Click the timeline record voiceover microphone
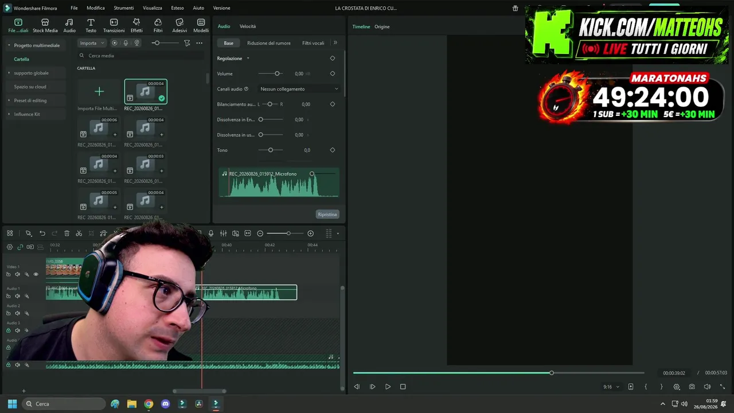Image resolution: width=734 pixels, height=413 pixels. (x=211, y=233)
